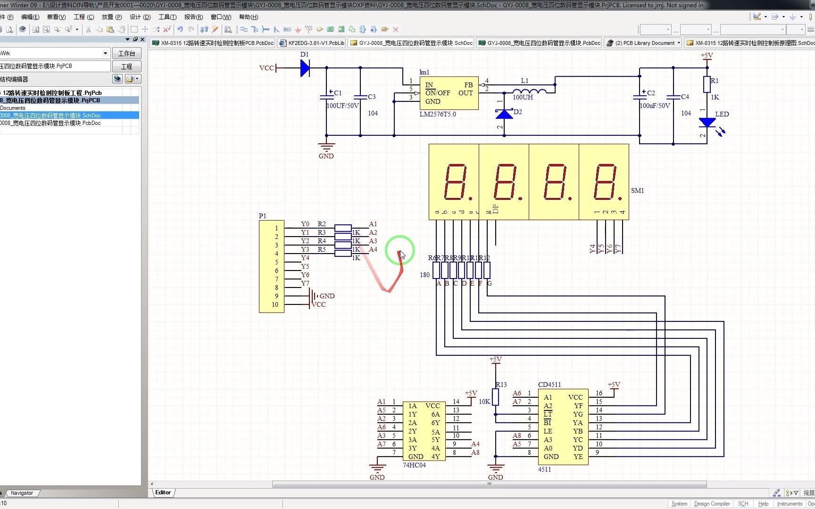Click the 工作台 button

(x=127, y=53)
